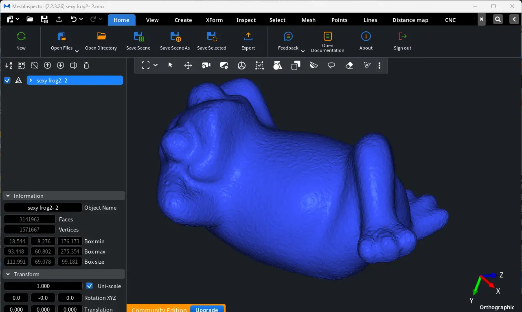Viewport: 522px width, 312px height.
Task: Click the New scene icon
Action: pyautogui.click(x=21, y=36)
